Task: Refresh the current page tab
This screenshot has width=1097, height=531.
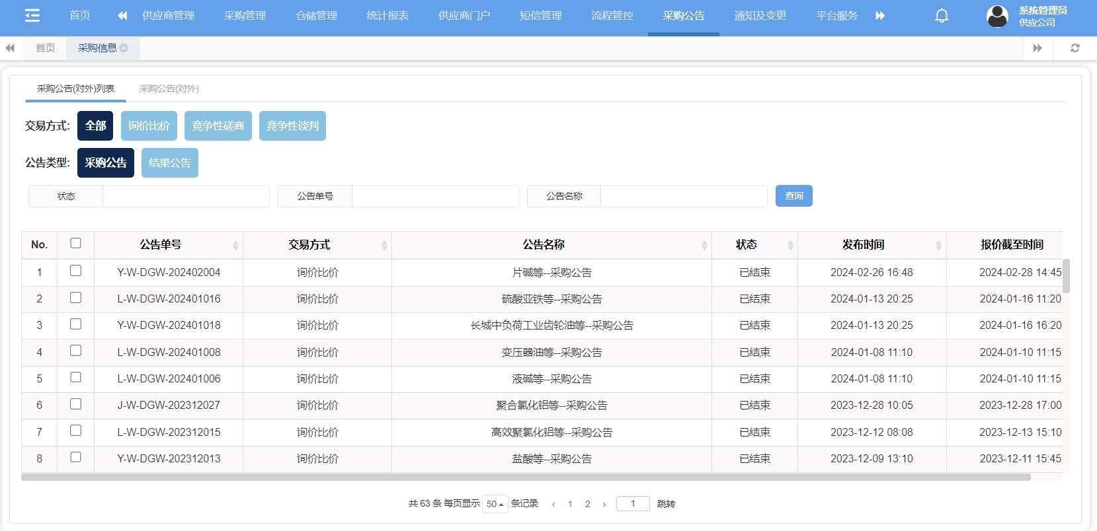Action: (1075, 48)
